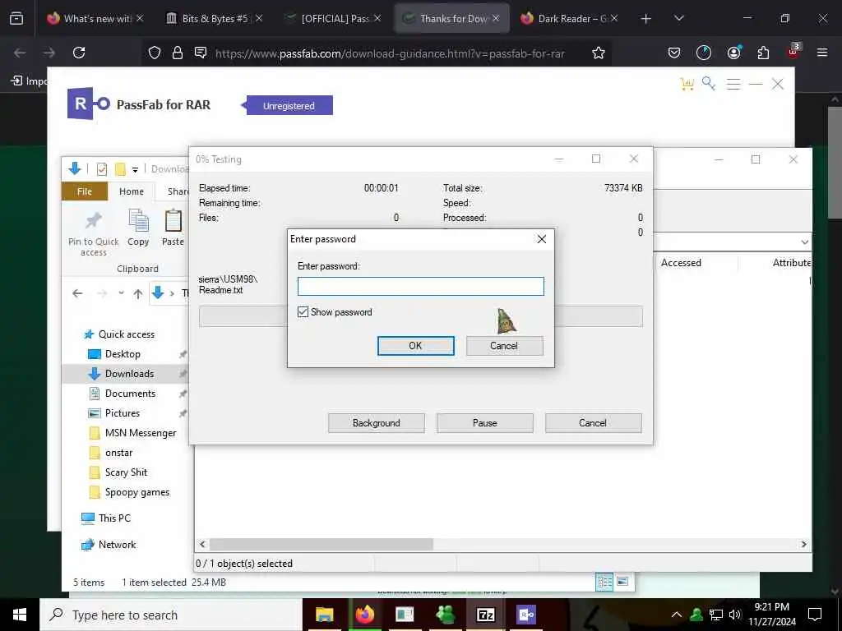Click the Paste icon in ribbon
The image size is (842, 631).
tap(173, 221)
